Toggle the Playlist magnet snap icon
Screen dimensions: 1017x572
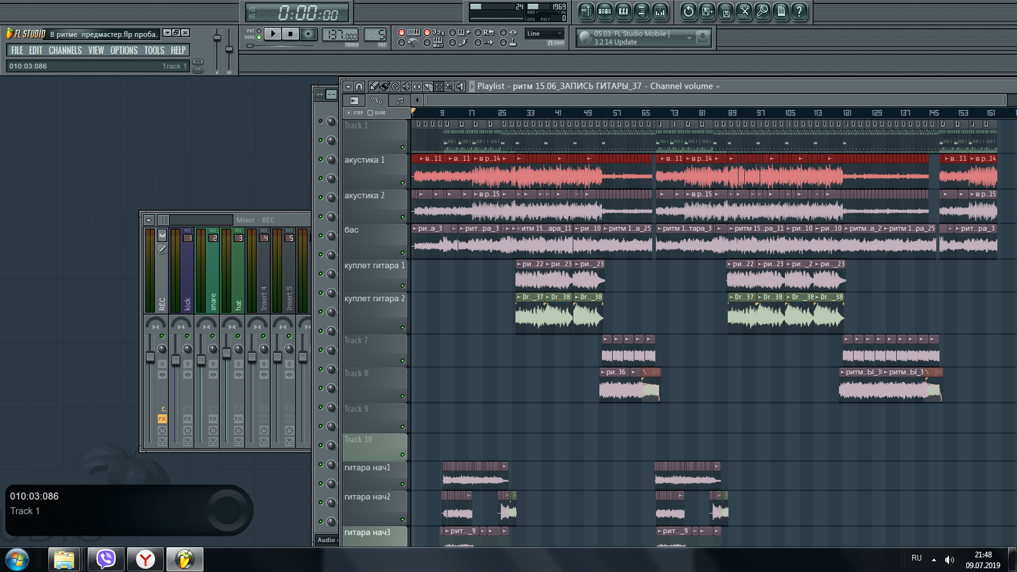(x=359, y=86)
